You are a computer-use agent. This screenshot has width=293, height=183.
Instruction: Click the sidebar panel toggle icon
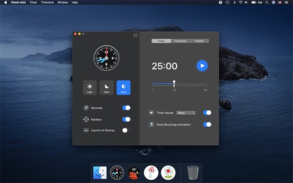tap(135, 35)
